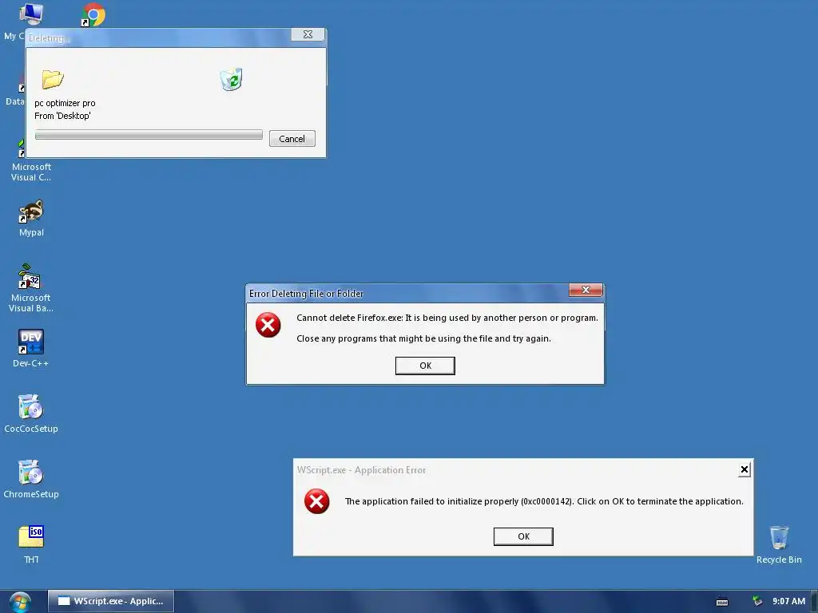Click the red error icon in Error Deleting dialog
The height and width of the screenshot is (613, 818).
click(268, 326)
